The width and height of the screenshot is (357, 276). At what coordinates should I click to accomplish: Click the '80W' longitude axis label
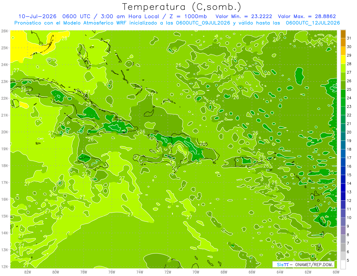click(x=55, y=272)
